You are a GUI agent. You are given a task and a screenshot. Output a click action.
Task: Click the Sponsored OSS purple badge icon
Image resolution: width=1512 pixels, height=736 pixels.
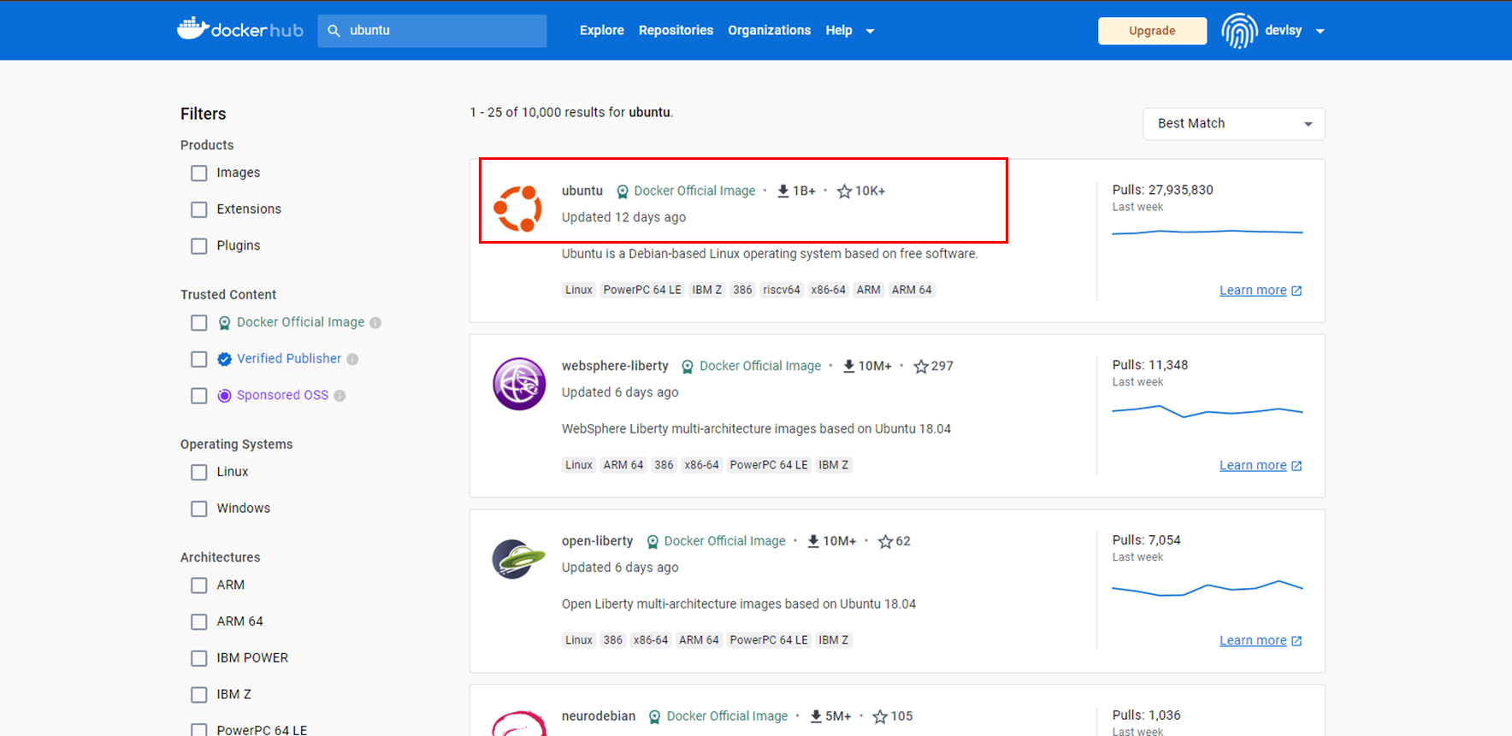point(224,396)
